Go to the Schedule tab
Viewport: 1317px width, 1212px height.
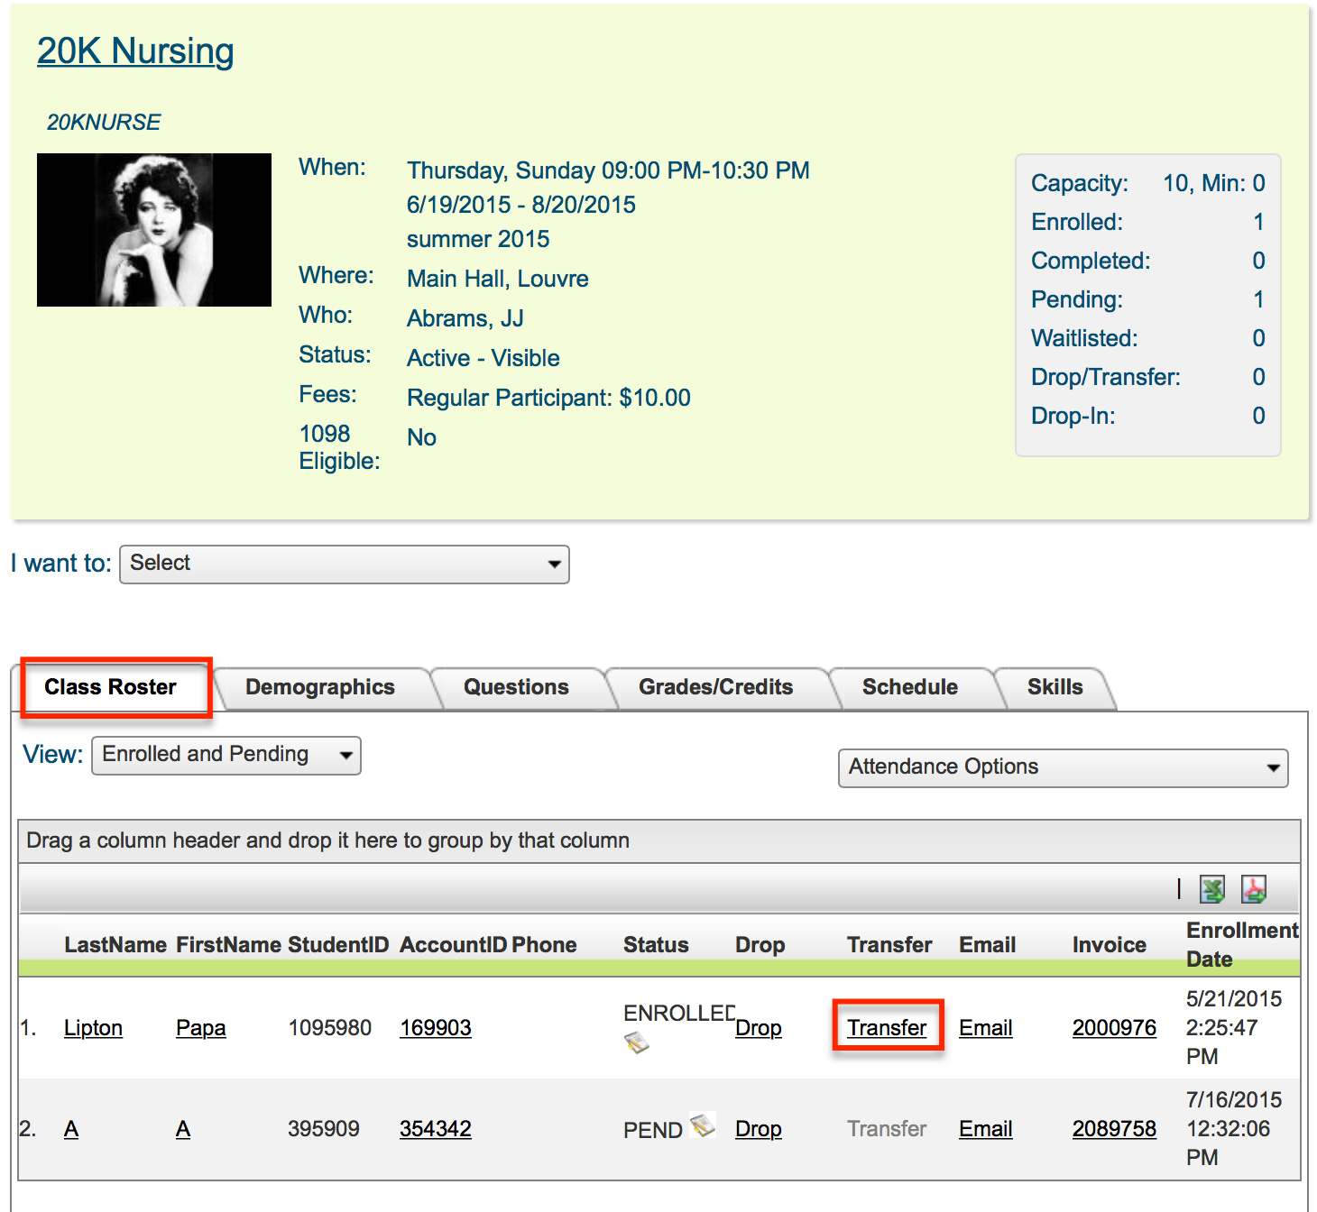(909, 688)
